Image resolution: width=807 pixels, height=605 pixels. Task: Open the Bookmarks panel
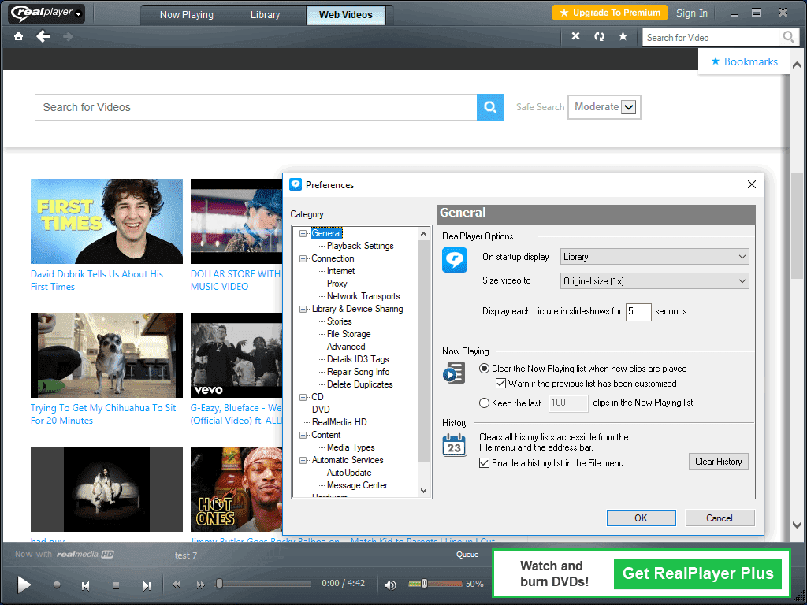[x=744, y=61]
